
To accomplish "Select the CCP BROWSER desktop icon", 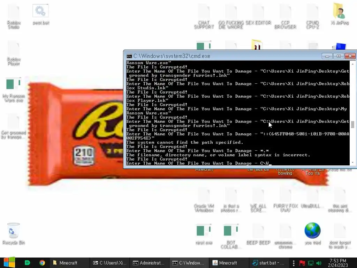I will click(285, 16).
